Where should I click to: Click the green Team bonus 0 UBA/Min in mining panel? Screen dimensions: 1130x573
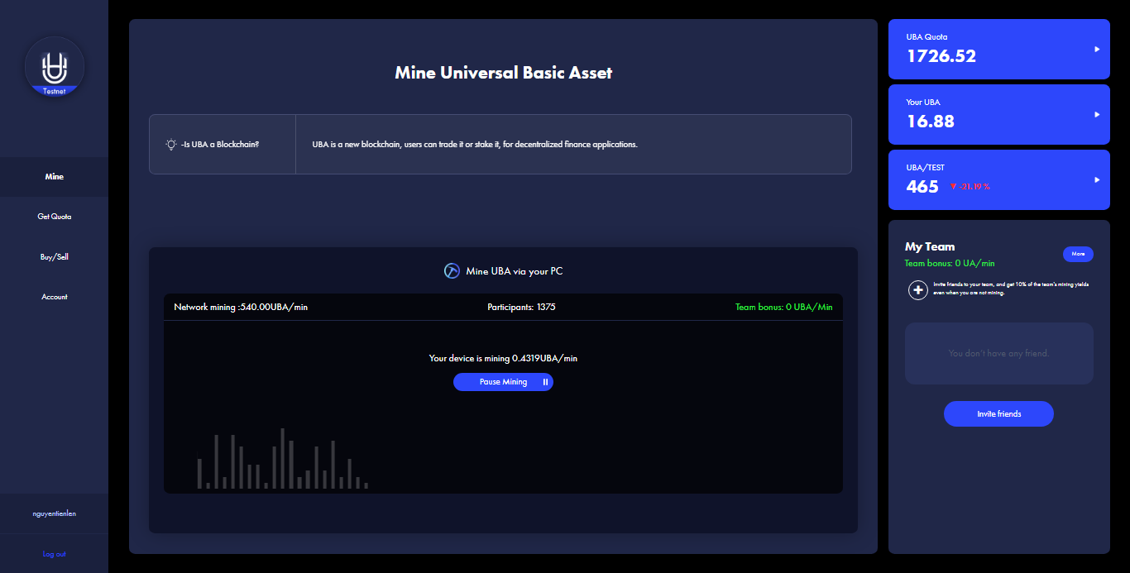(x=784, y=307)
